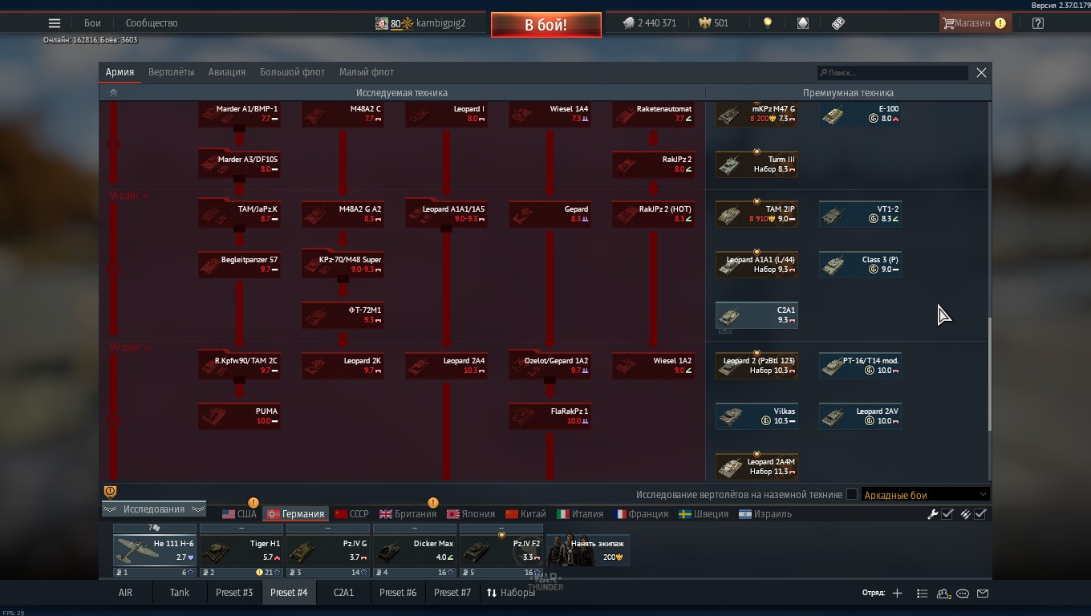Viewport: 1091px width, 616px height.
Task: Select the Leopard 2A4M premium card
Action: coord(756,467)
